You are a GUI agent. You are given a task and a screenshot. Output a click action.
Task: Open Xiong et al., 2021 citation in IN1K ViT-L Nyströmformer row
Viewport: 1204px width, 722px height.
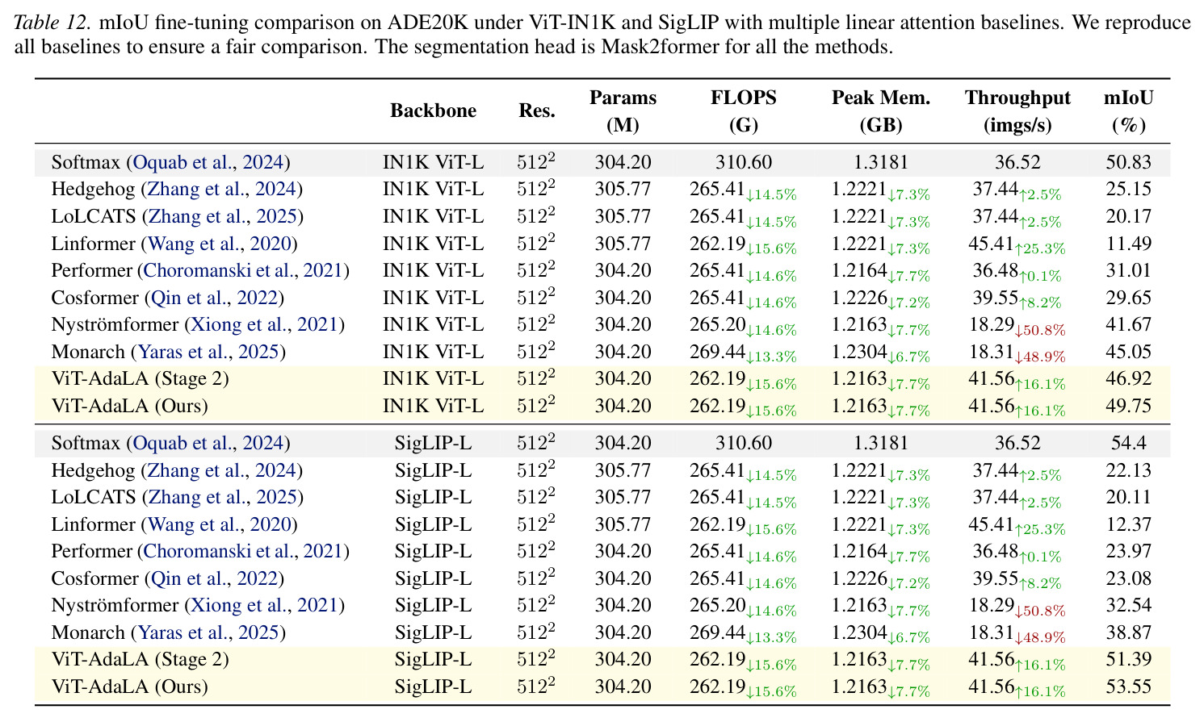pyautogui.click(x=263, y=324)
